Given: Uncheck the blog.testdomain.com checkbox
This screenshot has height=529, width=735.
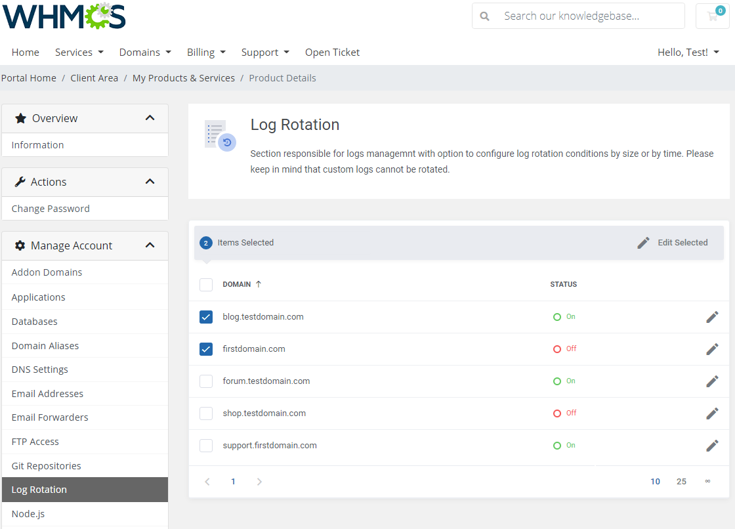Looking at the screenshot, I should [x=206, y=317].
